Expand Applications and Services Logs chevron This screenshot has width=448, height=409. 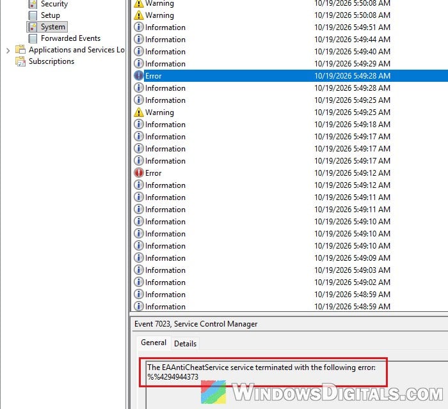(x=8, y=50)
